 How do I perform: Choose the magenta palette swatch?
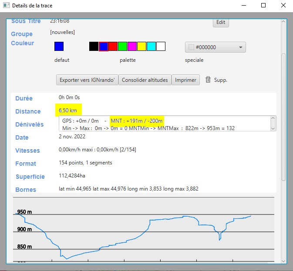(132, 47)
